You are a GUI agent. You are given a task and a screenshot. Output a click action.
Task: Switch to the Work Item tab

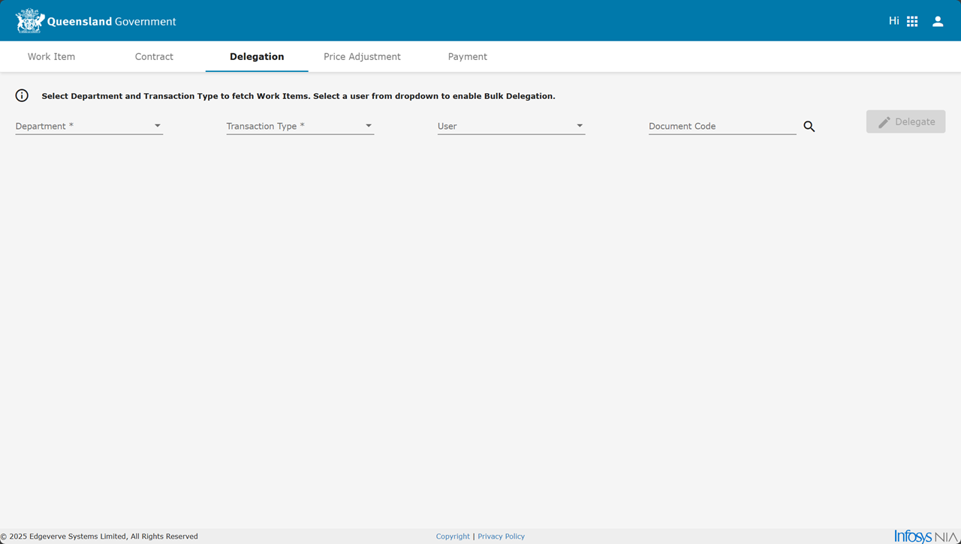tap(51, 56)
